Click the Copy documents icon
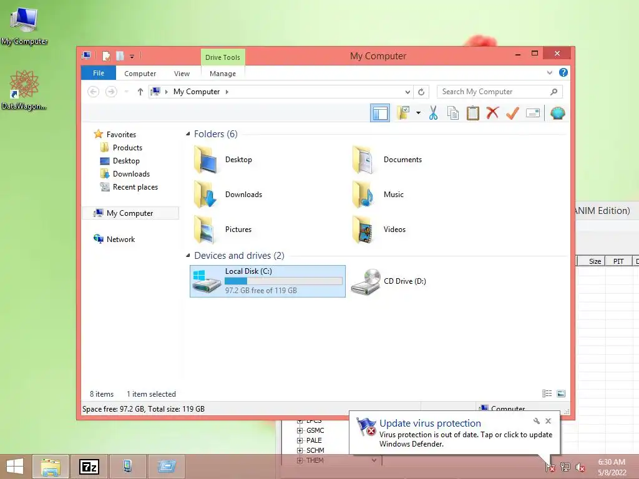 (x=453, y=113)
